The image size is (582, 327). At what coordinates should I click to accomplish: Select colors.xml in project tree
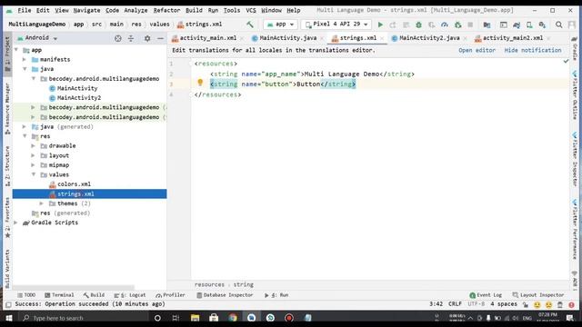[74, 184]
